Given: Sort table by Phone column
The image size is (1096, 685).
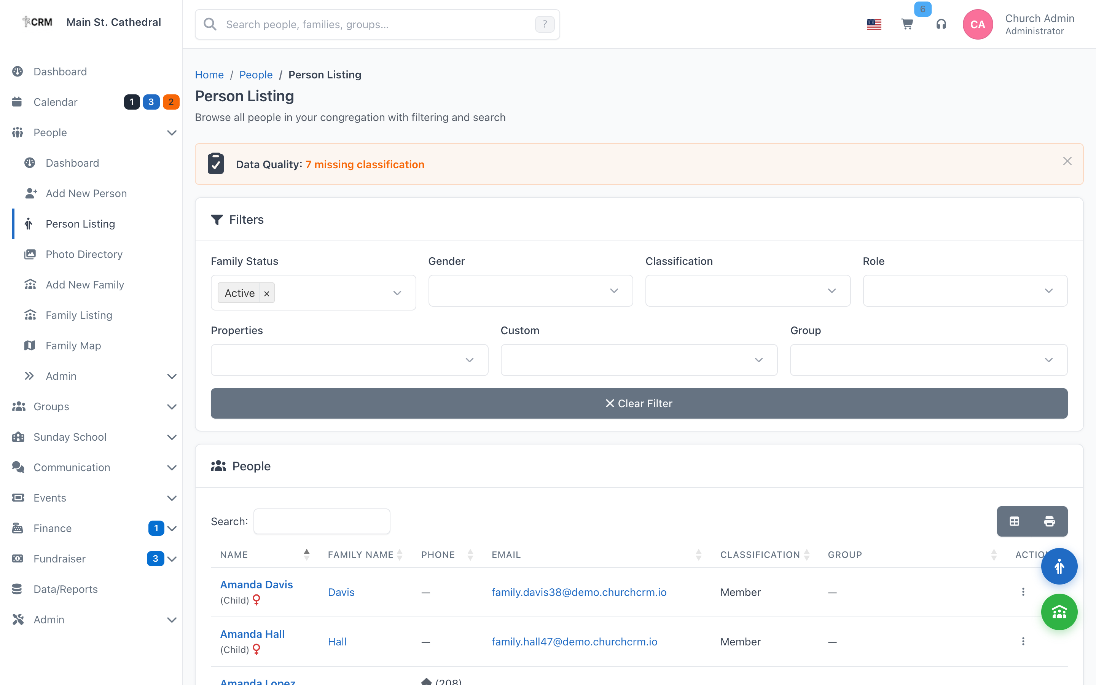Looking at the screenshot, I should [x=470, y=555].
